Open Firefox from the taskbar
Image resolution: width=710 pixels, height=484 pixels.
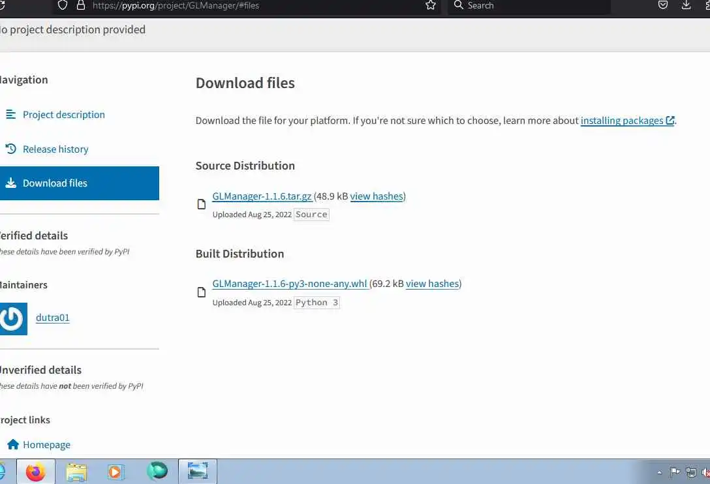(36, 472)
